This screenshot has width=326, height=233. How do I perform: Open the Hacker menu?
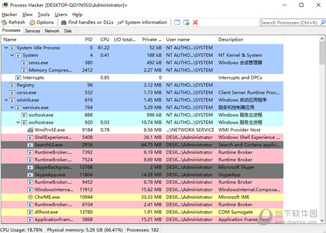[9, 15]
